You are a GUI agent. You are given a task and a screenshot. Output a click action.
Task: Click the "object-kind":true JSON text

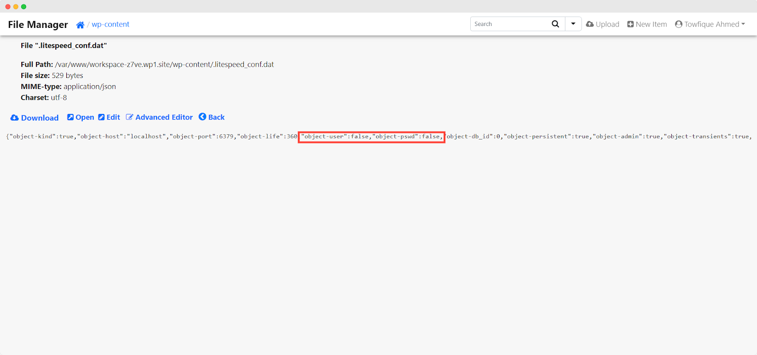pos(42,137)
